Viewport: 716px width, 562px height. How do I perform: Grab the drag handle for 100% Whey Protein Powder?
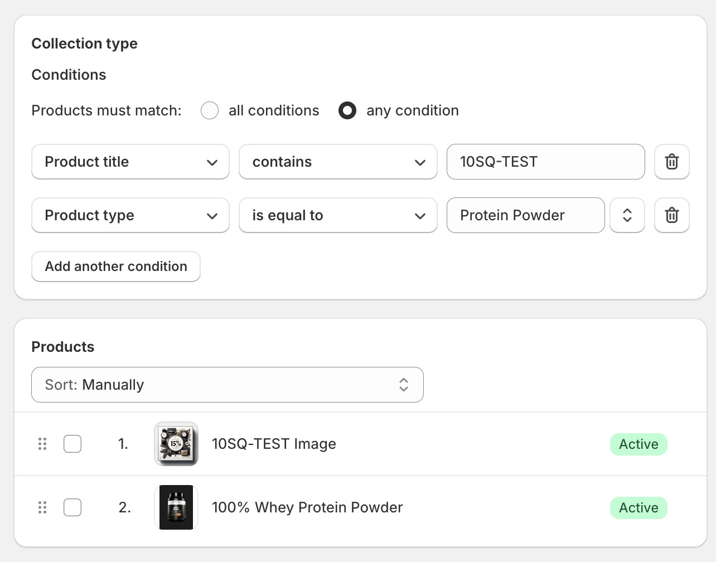click(42, 507)
